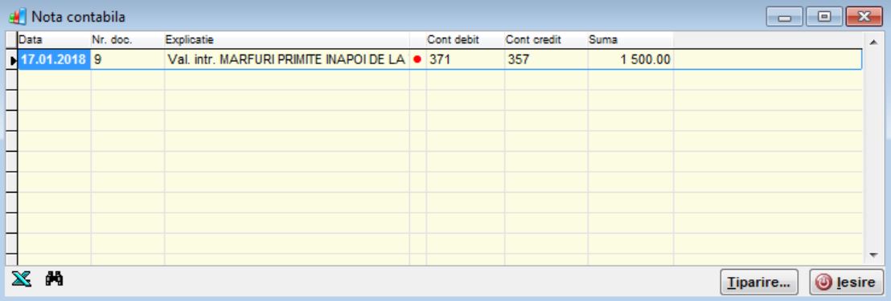Select the Cont debit column header
Screen dimensions: 891x301
(x=465, y=40)
